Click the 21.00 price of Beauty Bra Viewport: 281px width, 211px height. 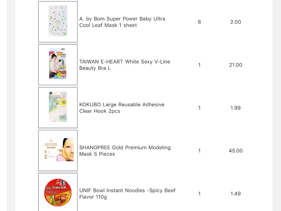click(x=236, y=65)
